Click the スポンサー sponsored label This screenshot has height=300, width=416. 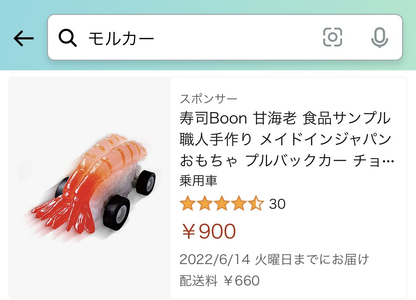pyautogui.click(x=208, y=99)
